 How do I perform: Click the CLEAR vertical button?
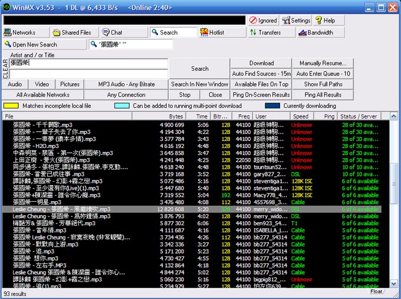click(x=5, y=68)
